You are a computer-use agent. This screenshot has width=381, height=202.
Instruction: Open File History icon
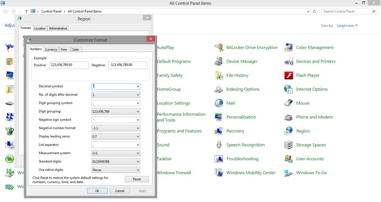[x=219, y=75]
